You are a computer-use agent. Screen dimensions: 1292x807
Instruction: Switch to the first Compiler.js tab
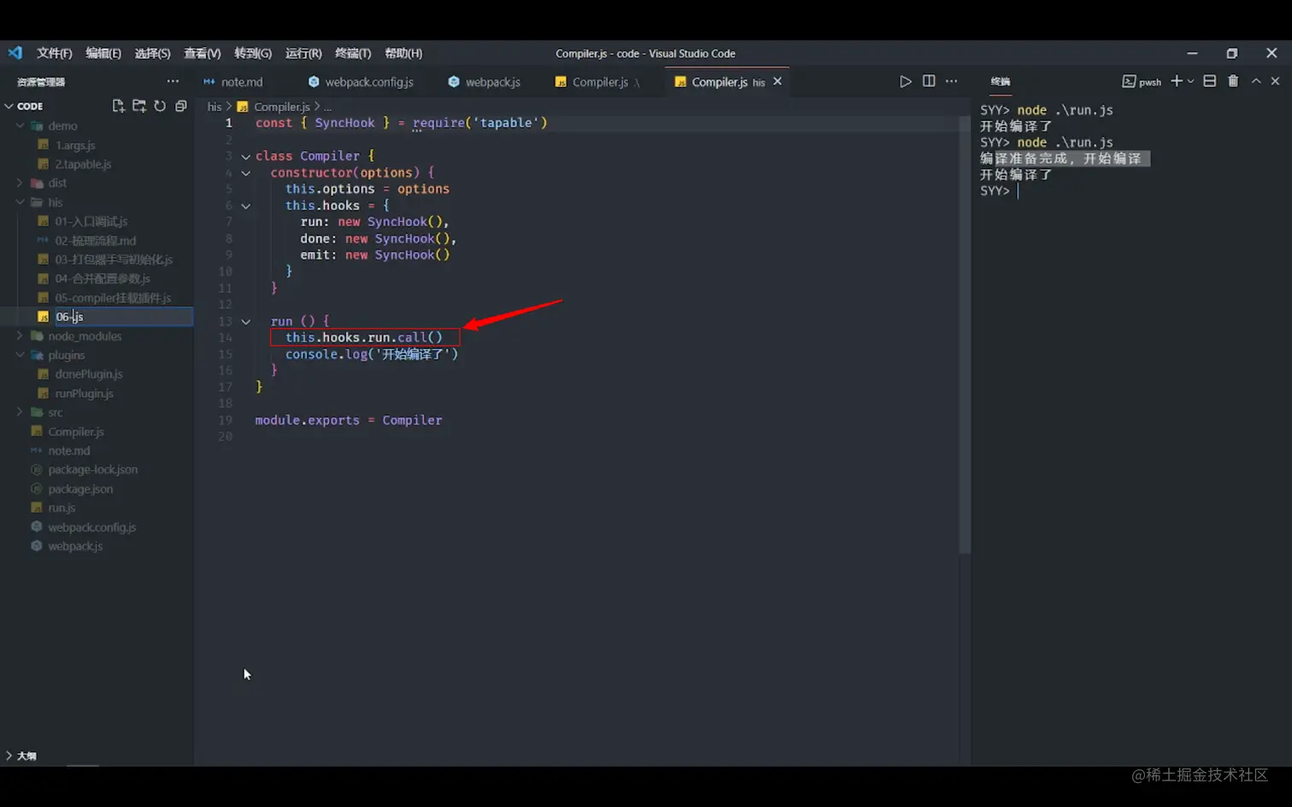pyautogui.click(x=600, y=82)
